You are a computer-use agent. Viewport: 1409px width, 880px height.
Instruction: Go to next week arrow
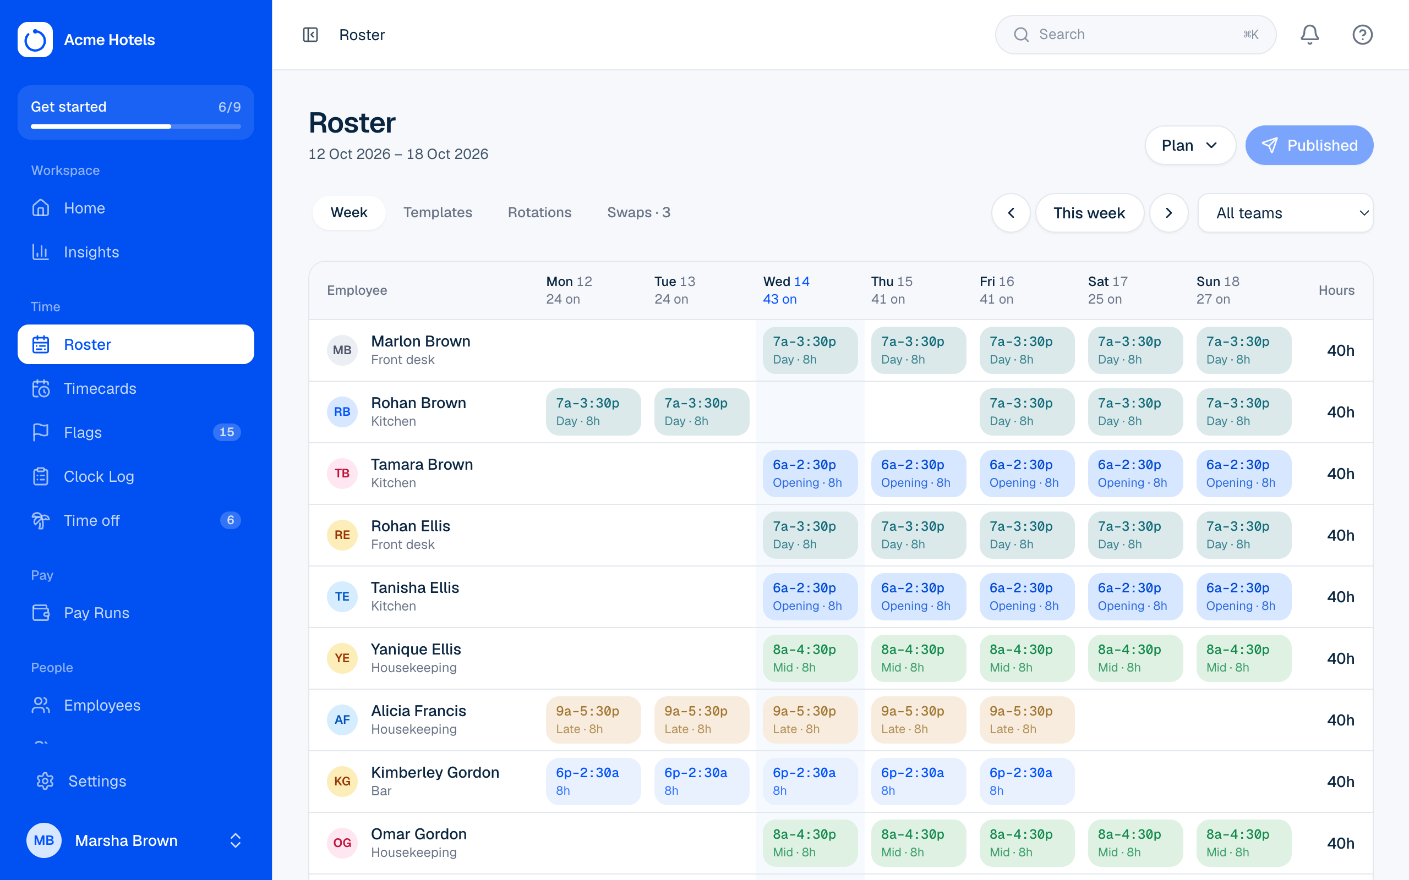point(1168,213)
